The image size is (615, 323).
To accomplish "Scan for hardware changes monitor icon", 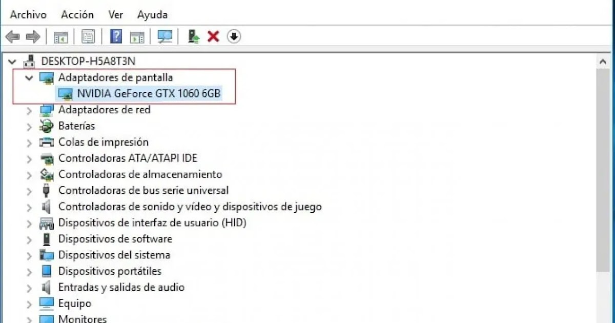I will 165,36.
